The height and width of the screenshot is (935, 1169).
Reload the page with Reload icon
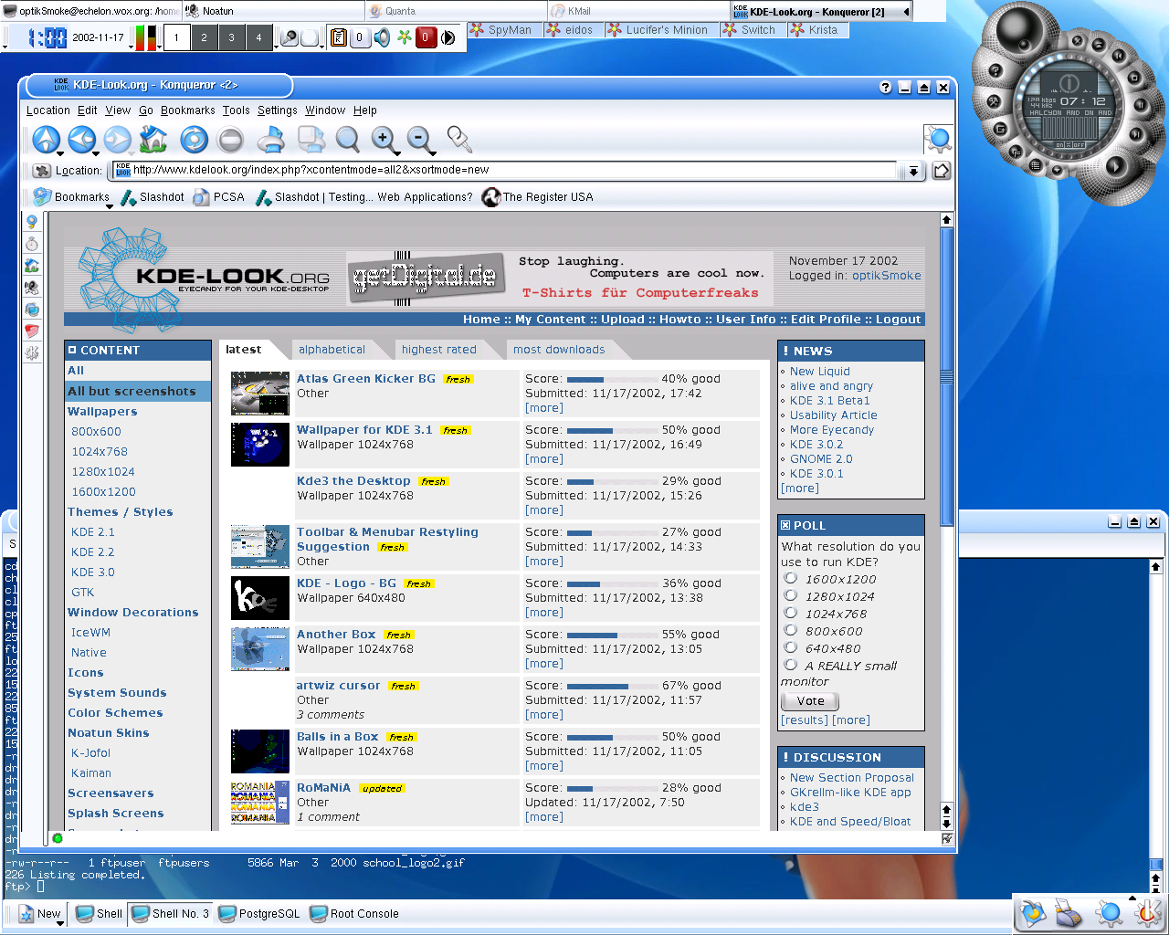click(x=194, y=139)
